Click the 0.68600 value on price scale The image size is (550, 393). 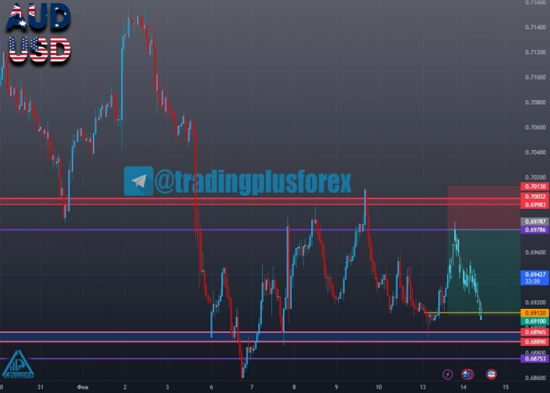click(x=535, y=378)
